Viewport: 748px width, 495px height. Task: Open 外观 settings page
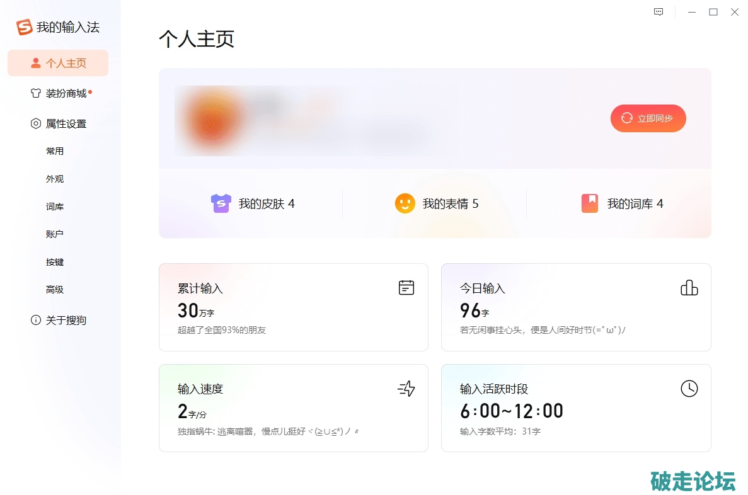point(55,179)
